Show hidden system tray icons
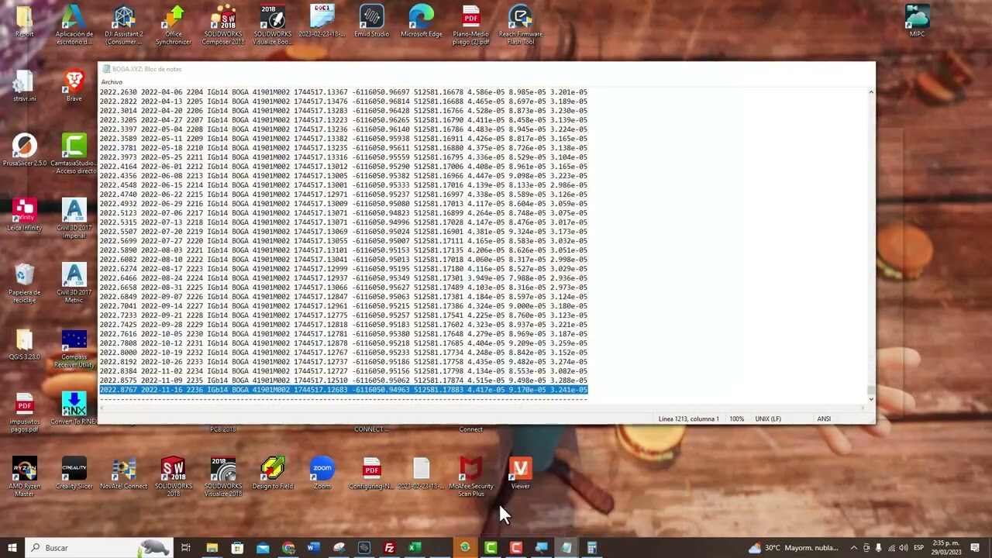Image resolution: width=992 pixels, height=558 pixels. click(853, 548)
